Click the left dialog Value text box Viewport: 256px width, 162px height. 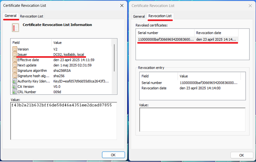64,121
